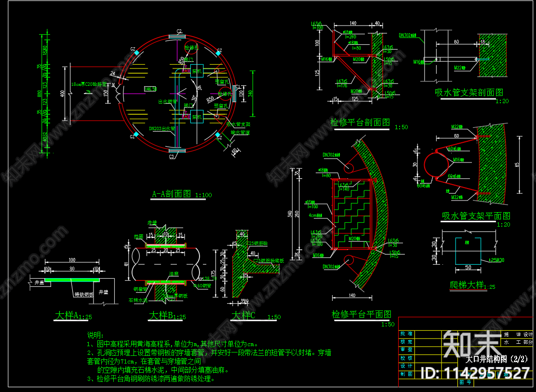
Task: Click the "大样A" detail title
Action: [x=67, y=315]
